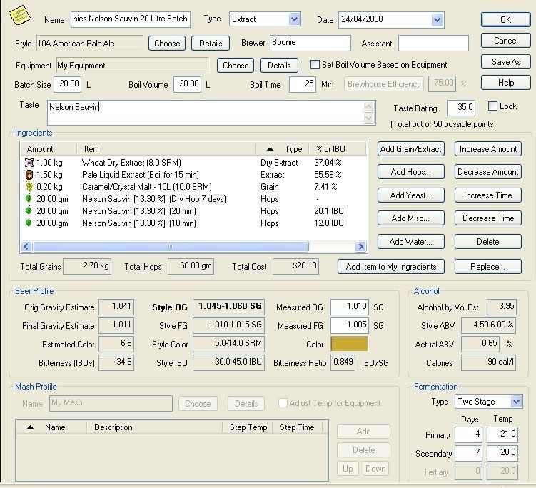536x488 pixels.
Task: Choose a beer style
Action: pos(167,44)
